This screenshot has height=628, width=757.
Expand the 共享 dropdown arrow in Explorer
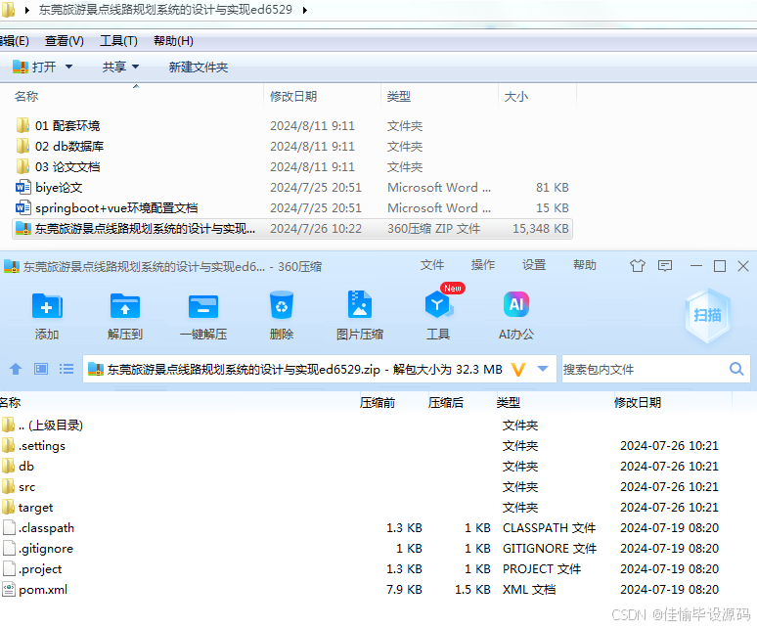[x=135, y=67]
